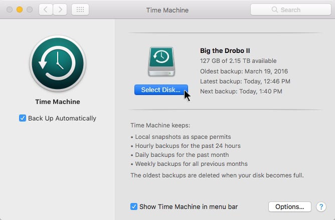Toggle Back Up Automatically checkbox
Viewport: 335px width, 220px height.
[23, 118]
